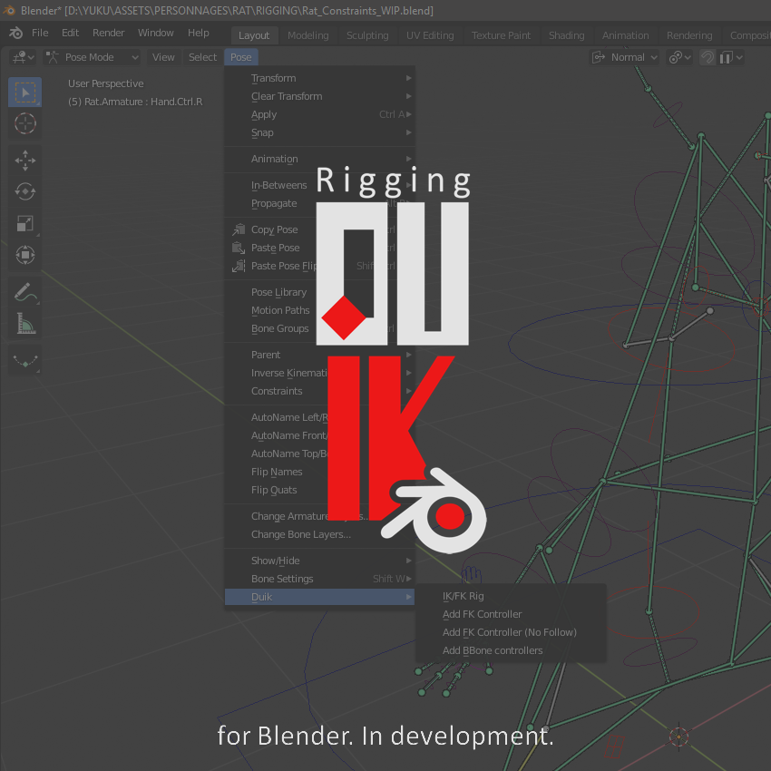
Task: Switch to the Texture Paint workspace tab
Action: pyautogui.click(x=501, y=35)
